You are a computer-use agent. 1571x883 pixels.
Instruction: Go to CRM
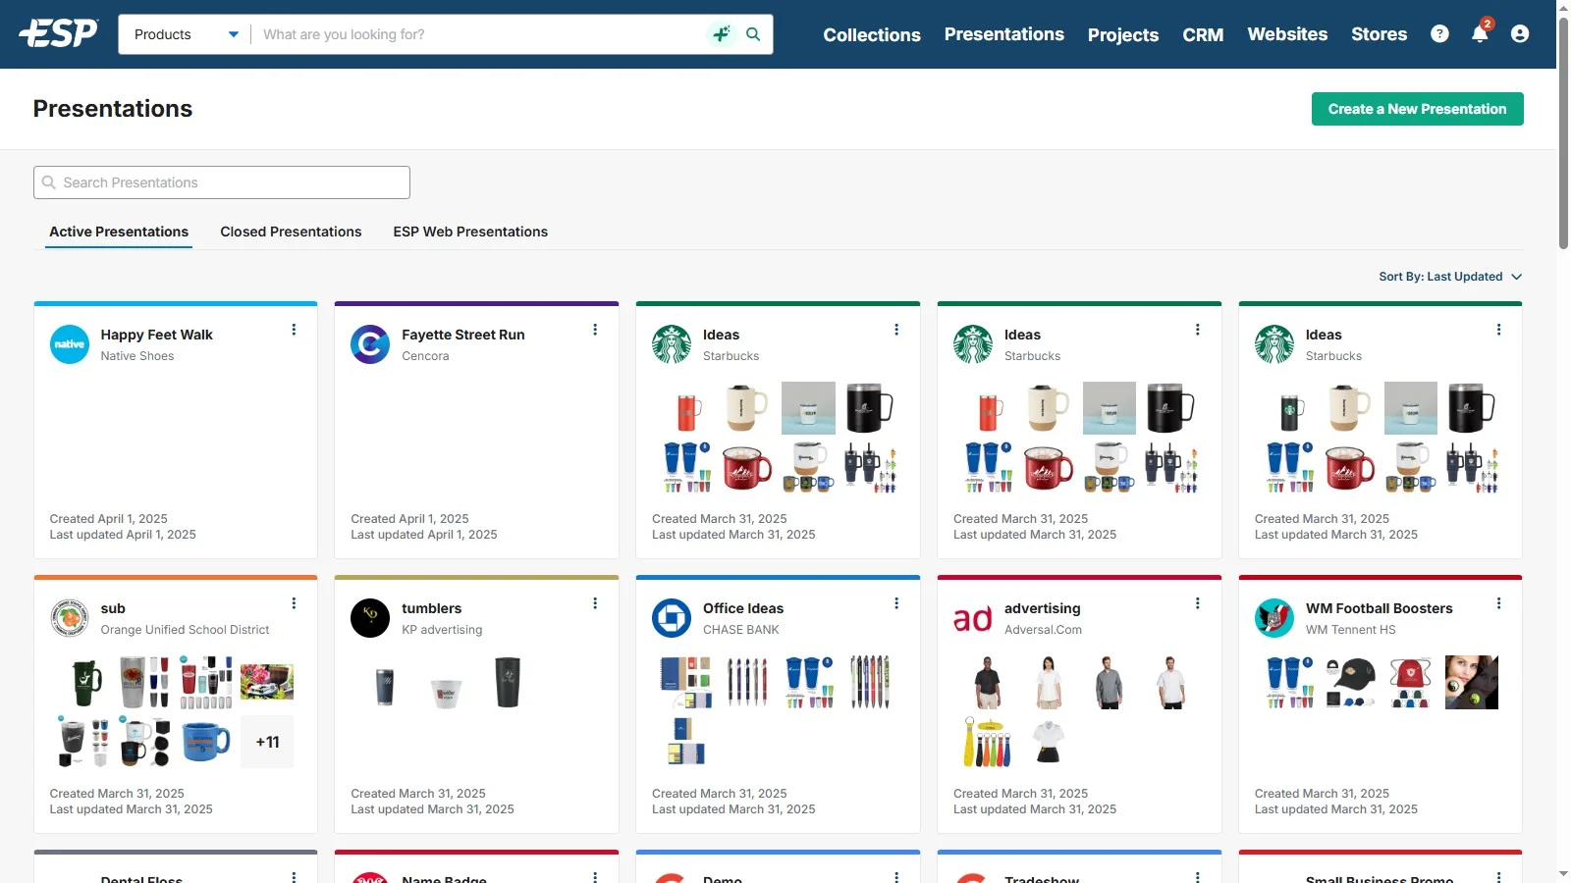tap(1203, 34)
